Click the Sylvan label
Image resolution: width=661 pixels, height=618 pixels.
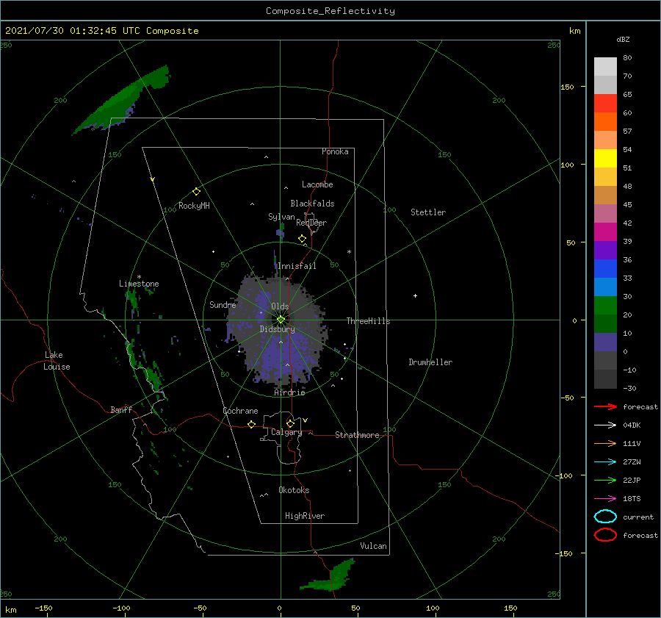tap(281, 217)
